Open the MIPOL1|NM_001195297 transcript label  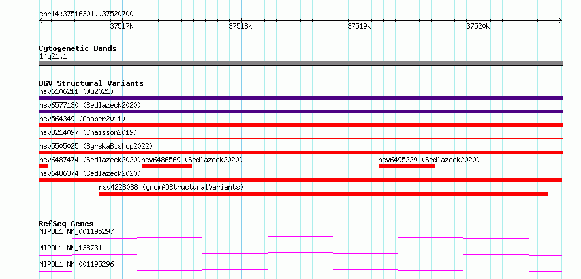pos(76,232)
